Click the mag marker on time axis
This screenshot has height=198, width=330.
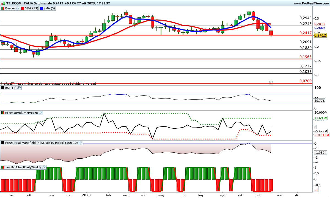click(161, 195)
